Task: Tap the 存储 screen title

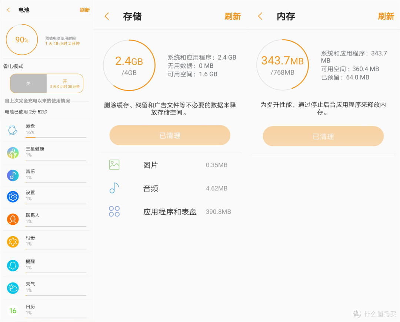Action: [x=132, y=16]
